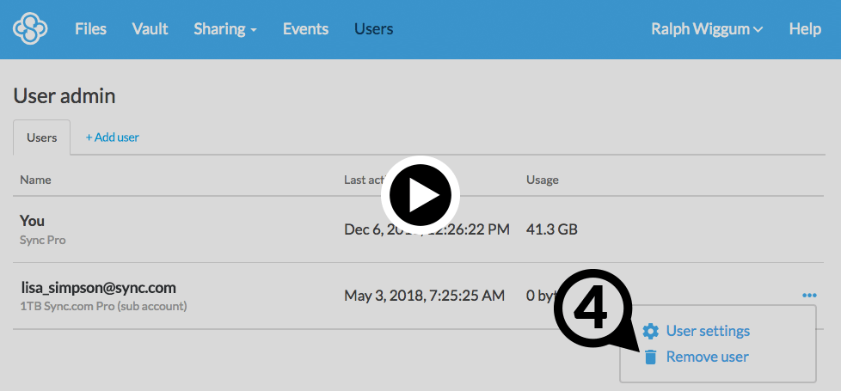Viewport: 841px width, 391px height.
Task: Click the + Add user tab
Action: [x=112, y=137]
